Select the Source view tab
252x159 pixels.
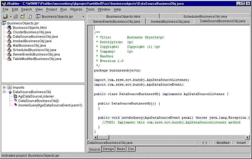coord(94,149)
